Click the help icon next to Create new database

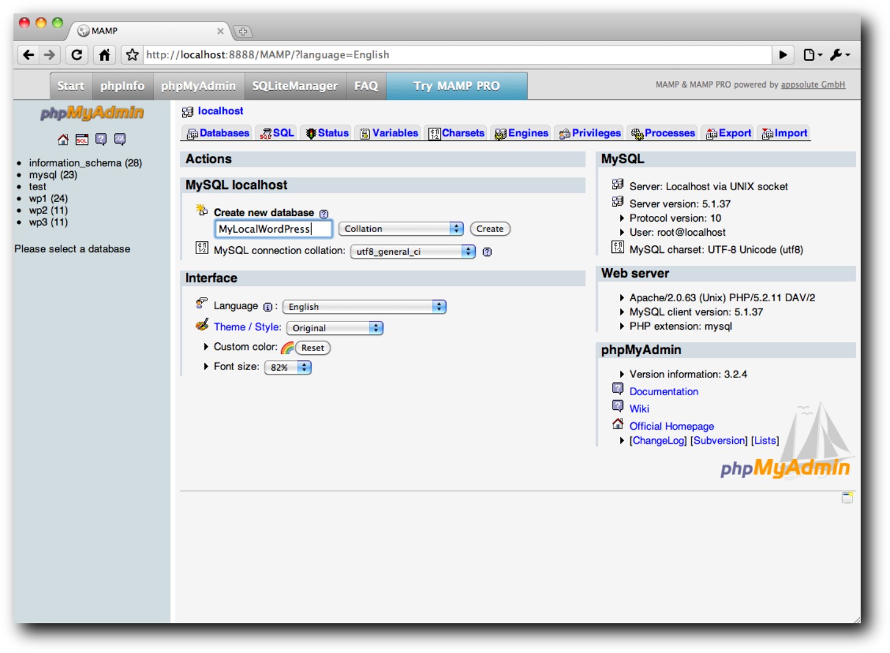coord(324,214)
